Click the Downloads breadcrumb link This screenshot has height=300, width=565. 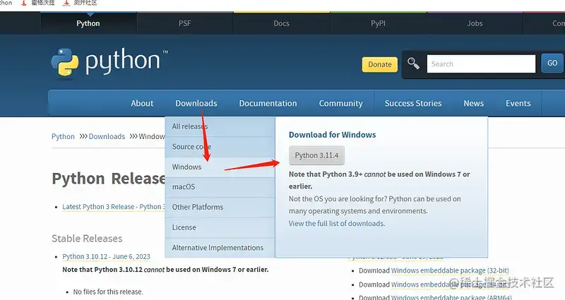(107, 136)
